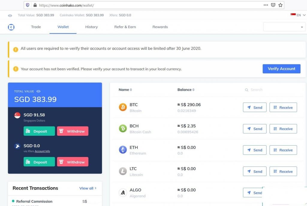Image resolution: width=307 pixels, height=206 pixels.
Task: Click the Bitcoin coin icon
Action: tap(123, 107)
